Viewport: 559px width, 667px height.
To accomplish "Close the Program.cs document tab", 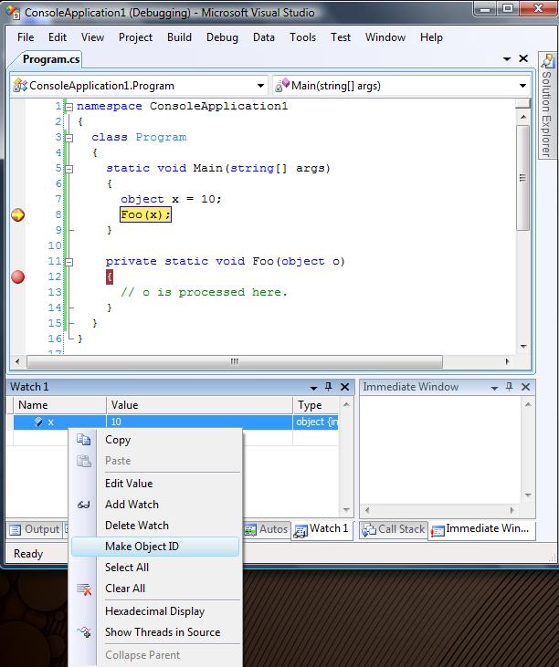I will point(523,58).
